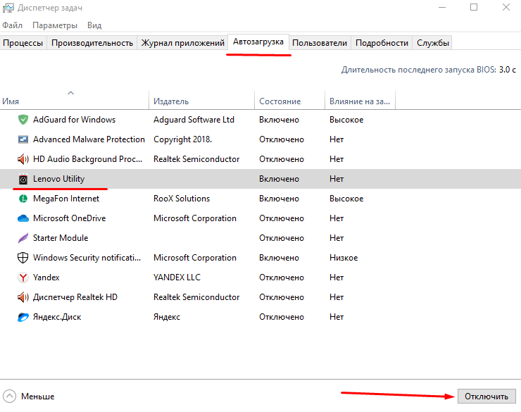The width and height of the screenshot is (521, 412).
Task: Open the Вид menu
Action: (94, 25)
